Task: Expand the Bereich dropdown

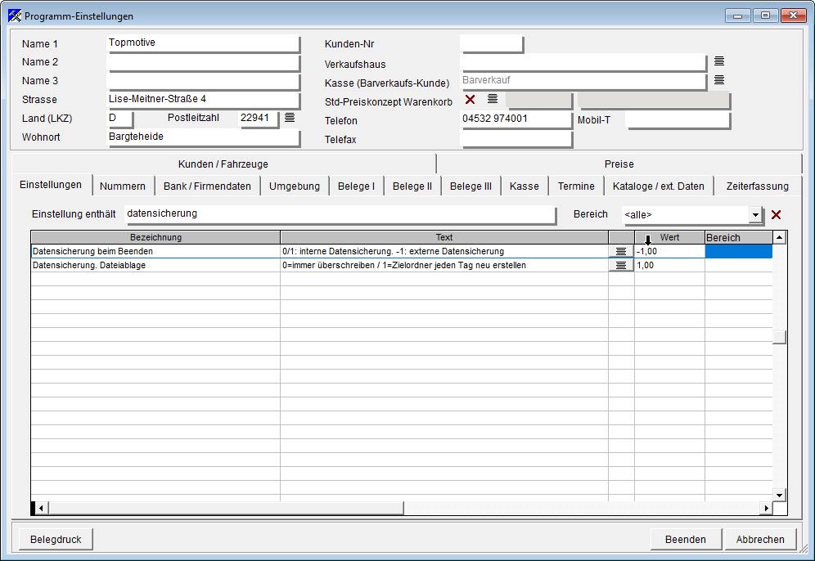Action: [x=755, y=214]
